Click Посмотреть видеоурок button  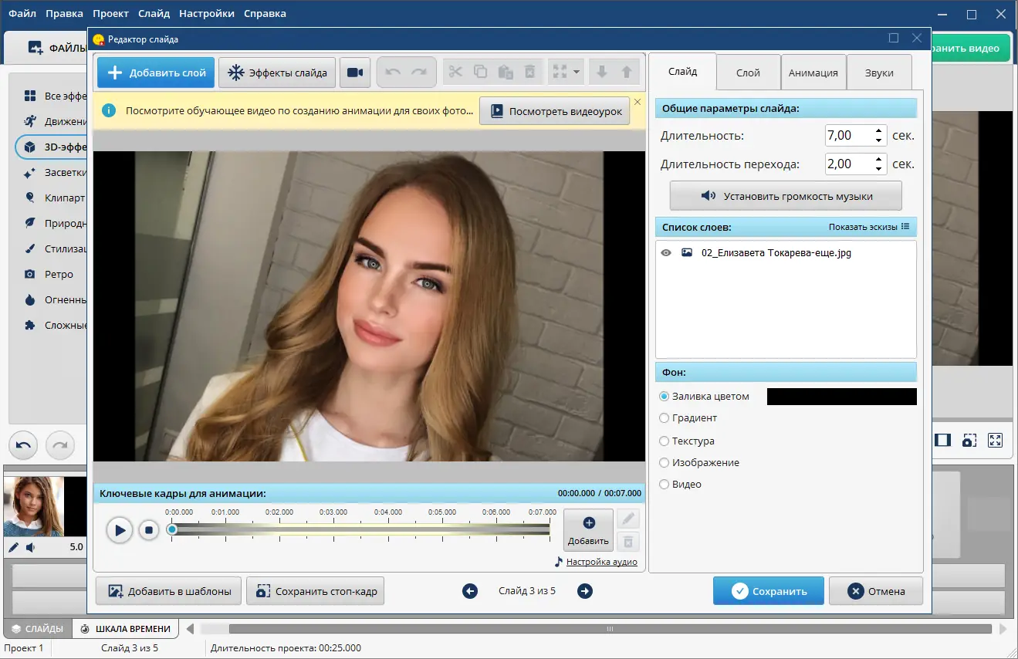pos(555,111)
